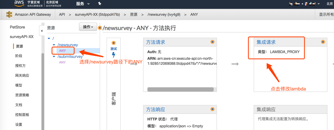334x130 pixels.
Task: Open the /newsurvey (ivy4g9) breadcrumb
Action: point(164,14)
